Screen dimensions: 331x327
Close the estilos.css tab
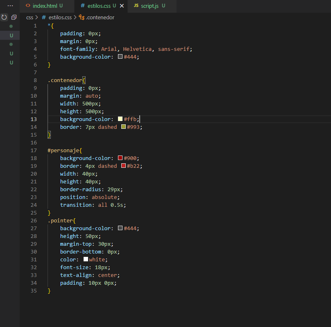pos(122,6)
